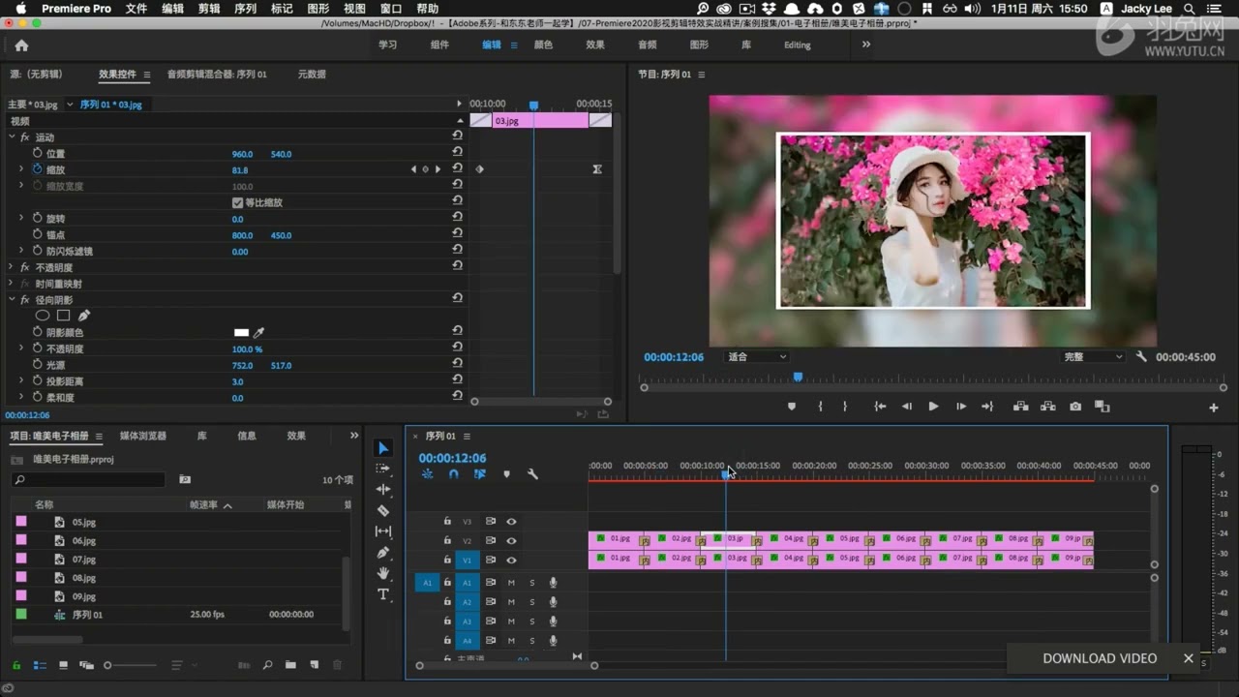This screenshot has height=697, width=1239.
Task: Click DOWNLOAD VIDEO button
Action: [1100, 658]
